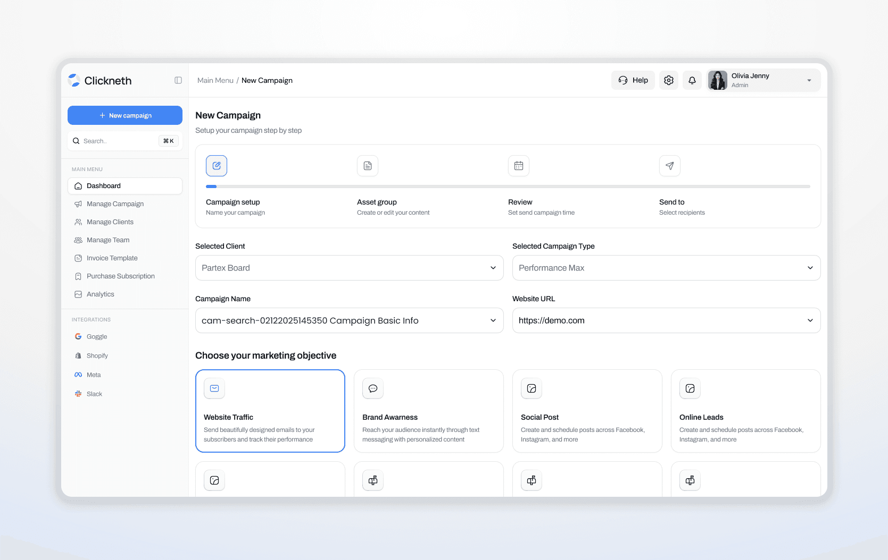This screenshot has width=888, height=560.
Task: Open the user account dropdown arrow
Action: tap(809, 80)
